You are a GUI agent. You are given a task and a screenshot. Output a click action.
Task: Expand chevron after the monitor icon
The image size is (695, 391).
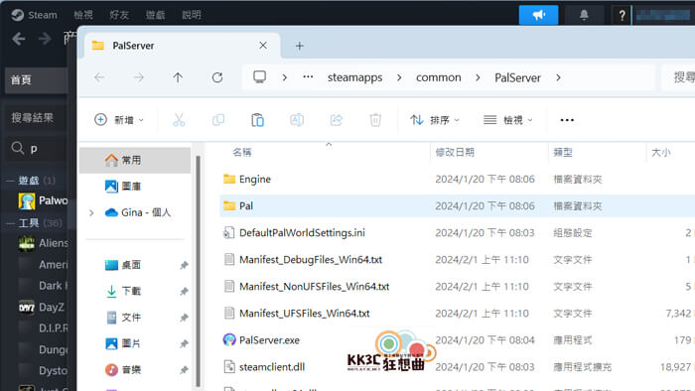pos(285,77)
